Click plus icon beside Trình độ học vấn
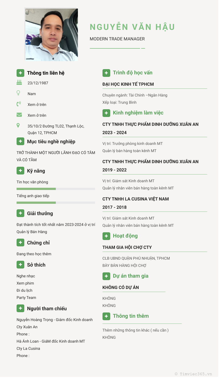Image resolution: width=221 pixels, height=378 pixels. point(106,73)
